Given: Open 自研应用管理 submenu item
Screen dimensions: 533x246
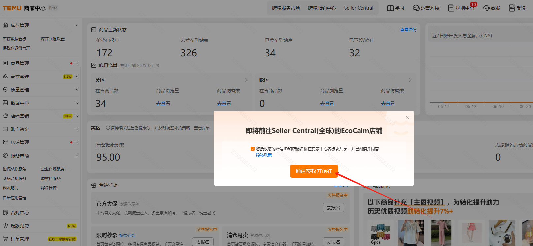Looking at the screenshot, I should 15,198.
